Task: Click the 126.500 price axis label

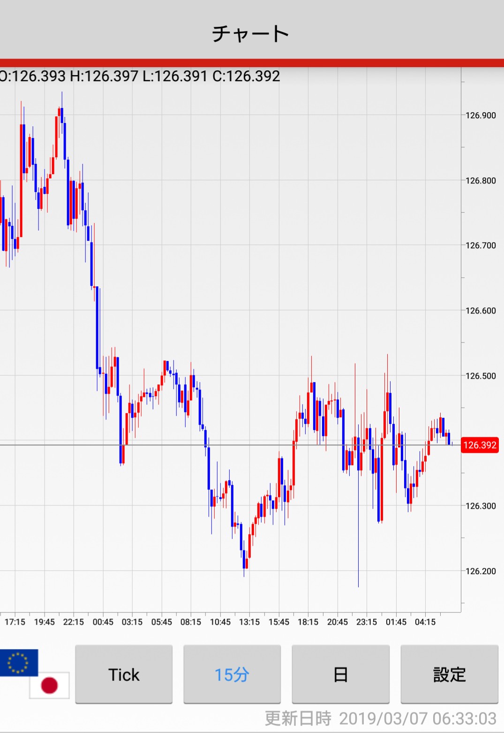Action: pos(480,376)
